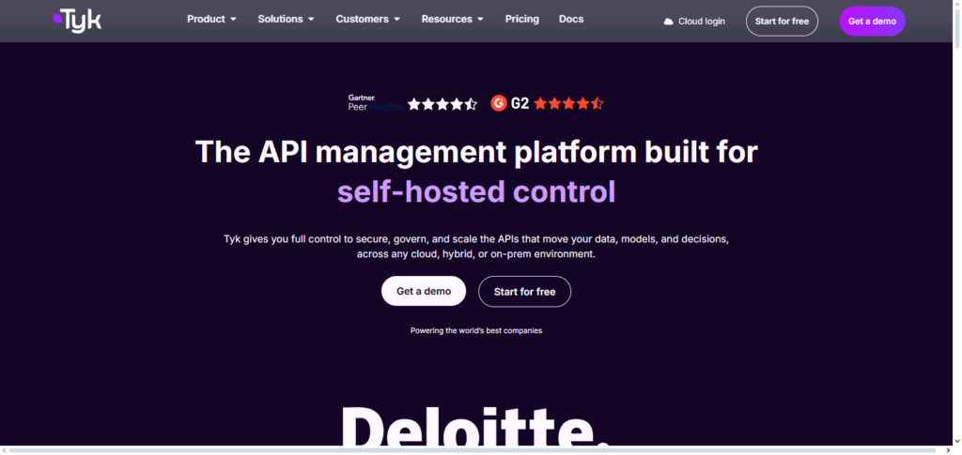Screen dimensions: 962x455
Task: Click the cloud icon beside Cloud login
Action: pos(669,21)
